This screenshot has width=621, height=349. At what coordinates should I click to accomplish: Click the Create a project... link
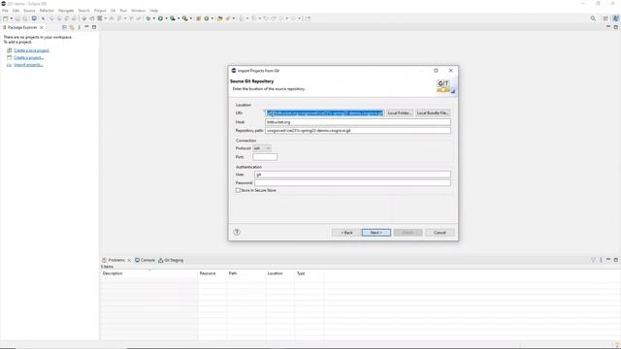coord(28,57)
